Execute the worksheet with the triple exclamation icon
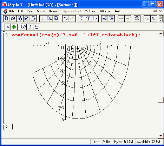Image resolution: width=164 pixels, height=146 pixels. 37,27
